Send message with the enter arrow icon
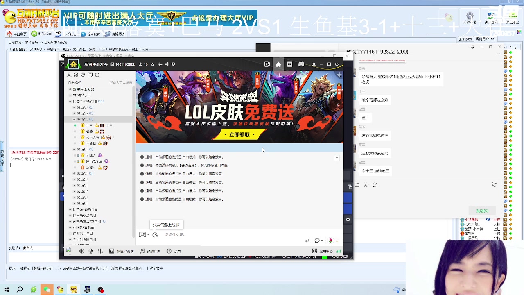524x295 pixels. click(307, 241)
